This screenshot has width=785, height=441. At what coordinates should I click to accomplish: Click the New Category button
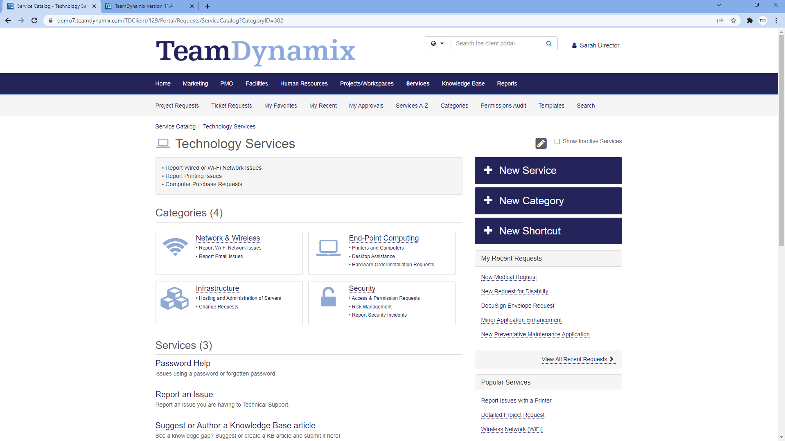tap(548, 200)
